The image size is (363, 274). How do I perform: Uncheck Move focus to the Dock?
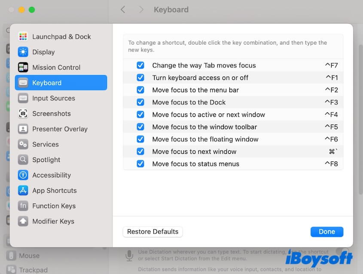coord(140,102)
